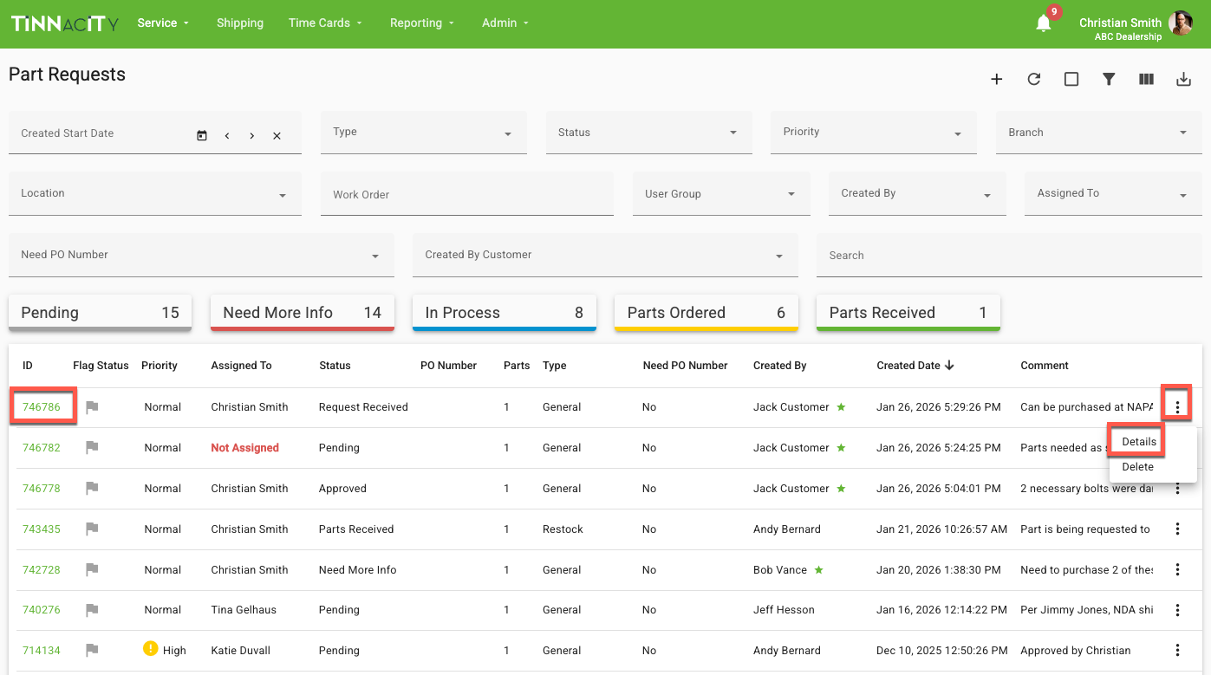This screenshot has width=1211, height=675.
Task: Open row menu for request 742728
Action: [x=1177, y=569]
